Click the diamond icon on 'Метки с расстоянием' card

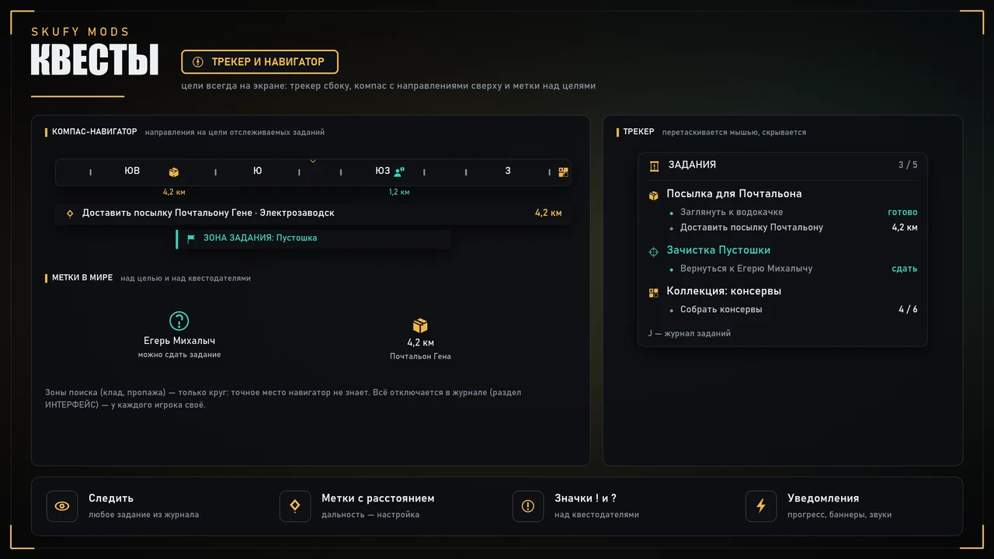coord(295,506)
